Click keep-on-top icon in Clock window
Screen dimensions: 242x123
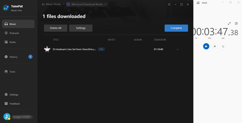[236, 23]
